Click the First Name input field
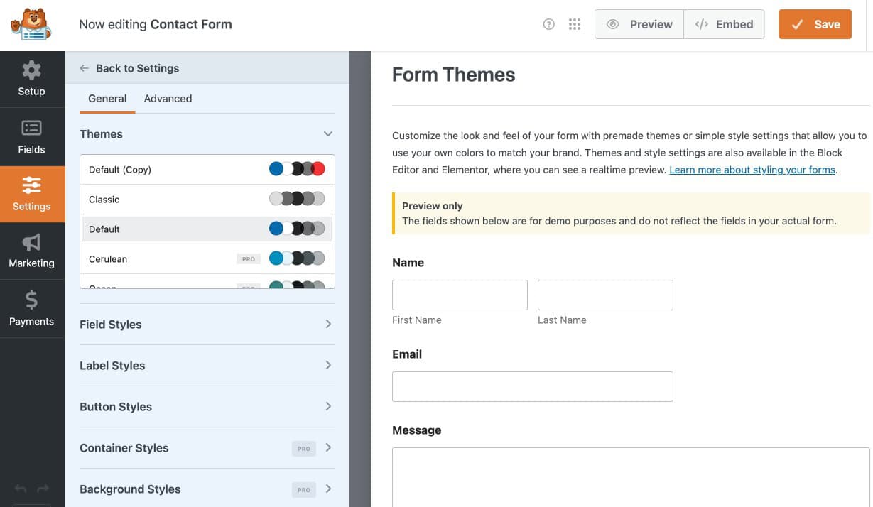 coord(460,295)
